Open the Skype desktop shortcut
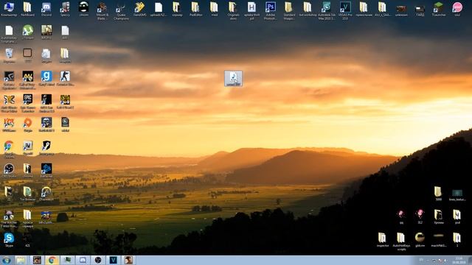Viewport: 472px width, 265px height. tap(9, 240)
